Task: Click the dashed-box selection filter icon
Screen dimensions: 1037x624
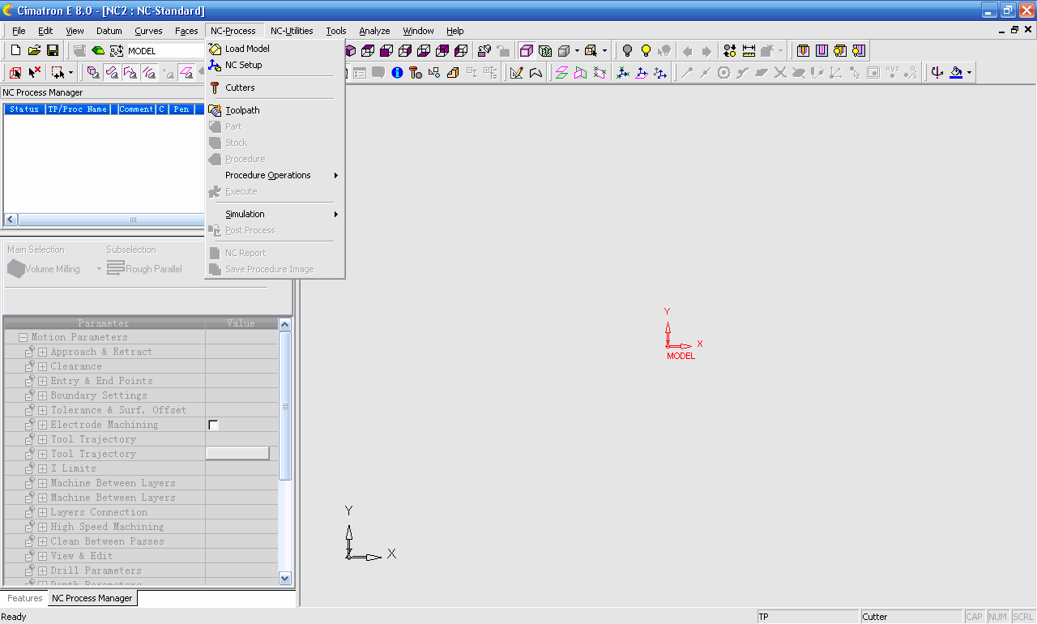Action: point(58,73)
